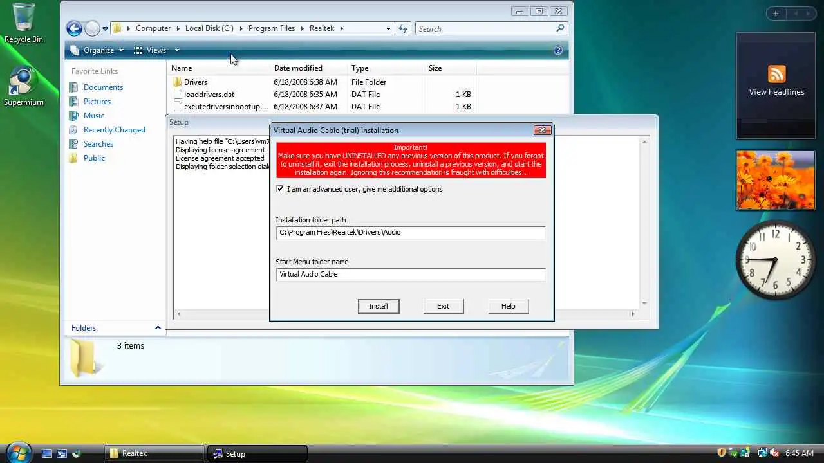
Task: Click the Setup log scroll left arrow
Action: [x=178, y=314]
